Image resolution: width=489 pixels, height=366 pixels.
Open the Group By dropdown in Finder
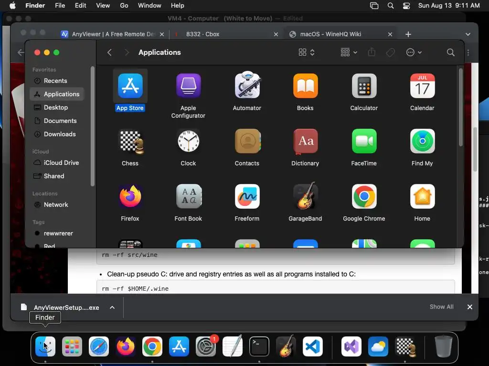tap(349, 52)
